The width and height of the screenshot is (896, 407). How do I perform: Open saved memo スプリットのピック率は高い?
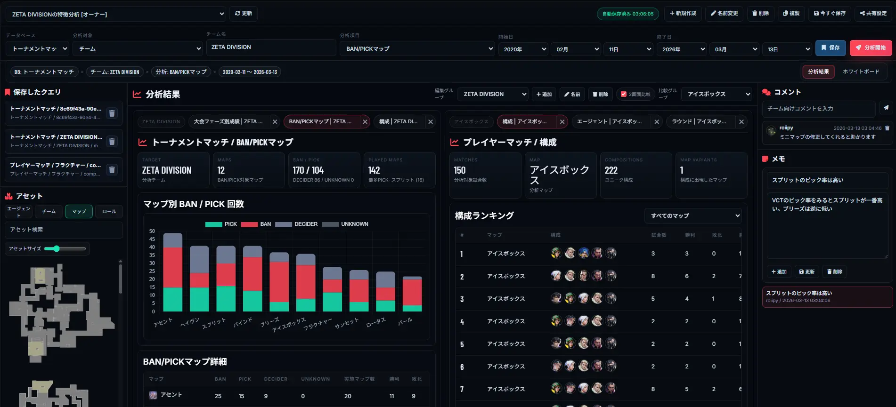tap(827, 297)
